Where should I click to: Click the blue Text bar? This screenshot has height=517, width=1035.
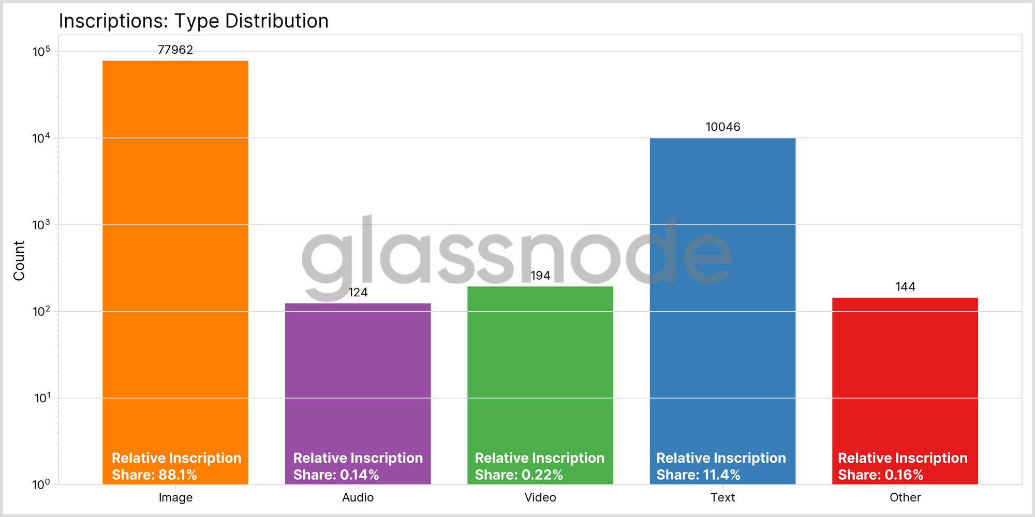pyautogui.click(x=722, y=311)
